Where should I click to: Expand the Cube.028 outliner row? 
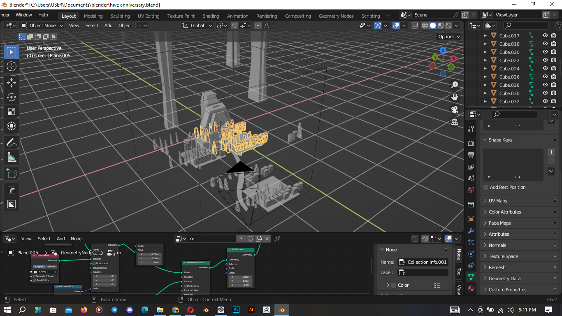tap(485, 85)
